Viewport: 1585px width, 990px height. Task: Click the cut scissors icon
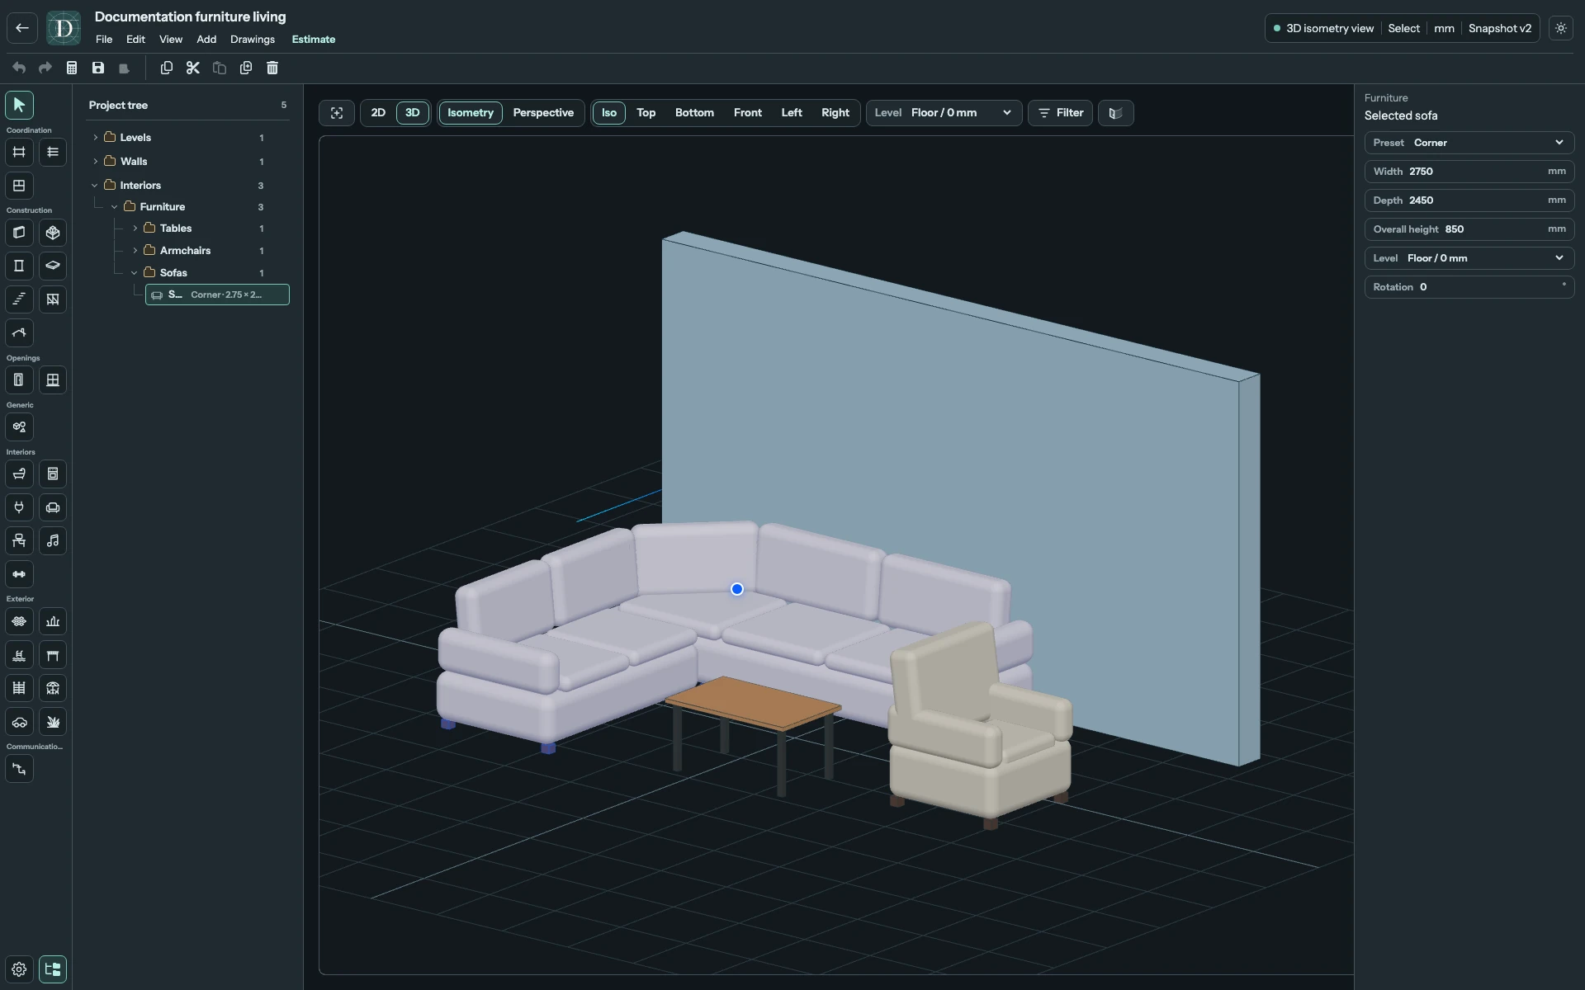pos(193,68)
